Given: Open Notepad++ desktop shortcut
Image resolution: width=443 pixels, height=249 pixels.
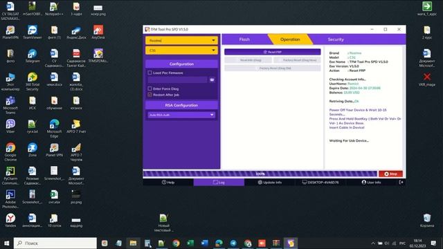Looking at the screenshot, I should 54,9.
